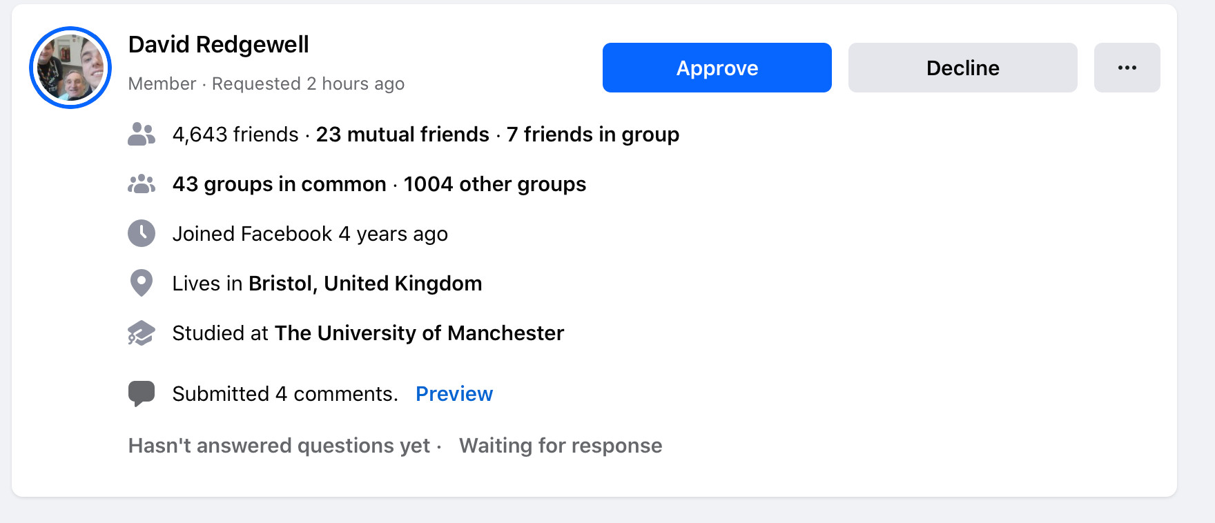Open David Redgewell's name link
Screen dimensions: 1215x523
tap(218, 44)
